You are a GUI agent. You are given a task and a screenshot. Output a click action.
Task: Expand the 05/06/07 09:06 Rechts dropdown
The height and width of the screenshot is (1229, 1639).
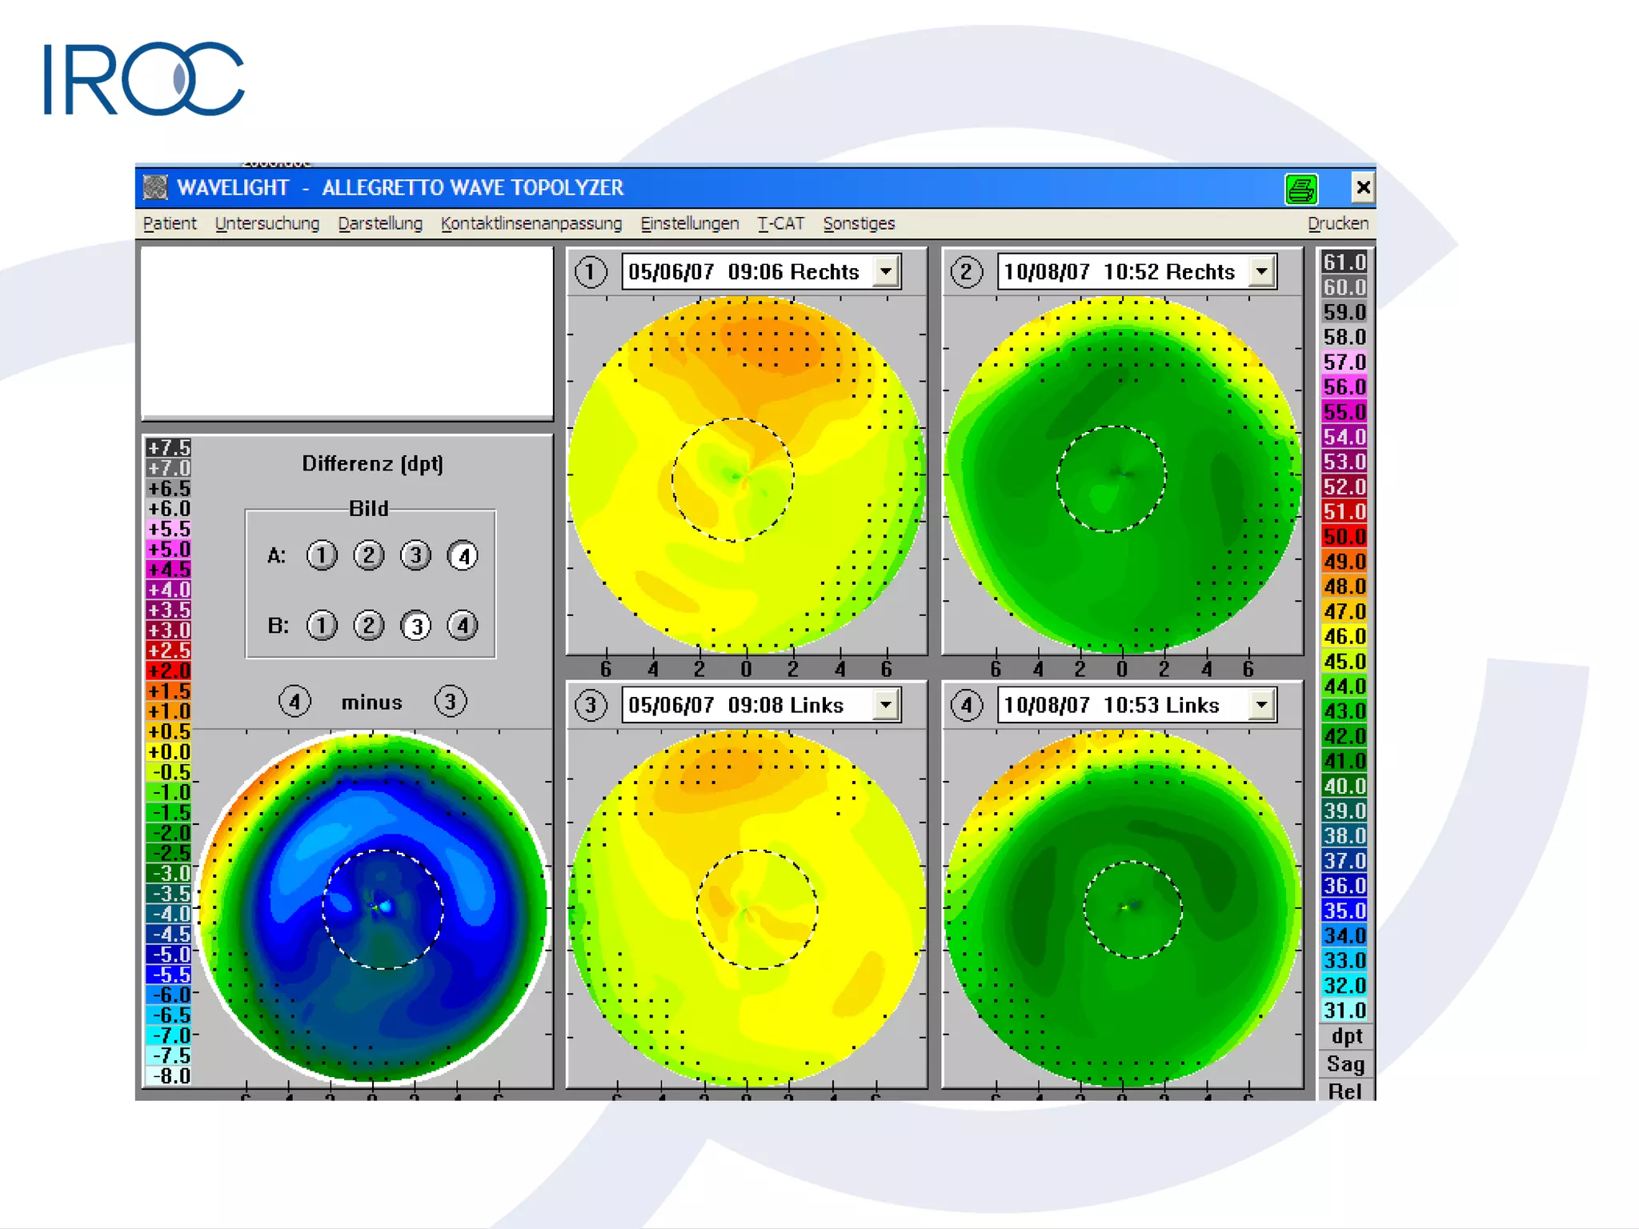[886, 272]
